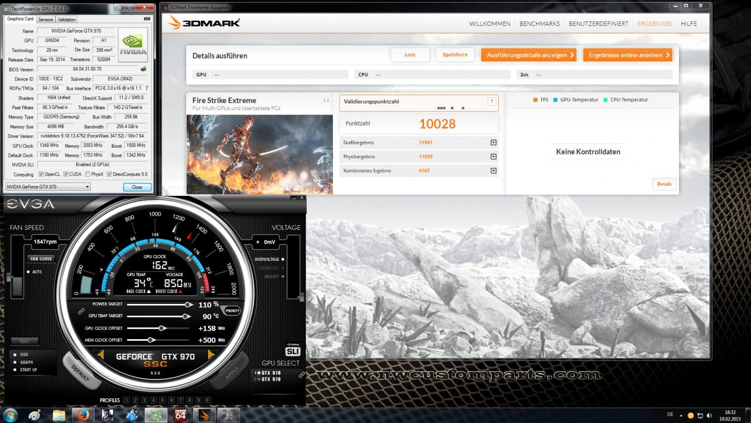Toggle the DirectCompute 5.0 checkbox

point(109,175)
